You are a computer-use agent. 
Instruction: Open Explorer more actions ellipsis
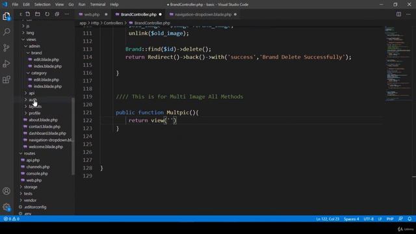(x=66, y=14)
